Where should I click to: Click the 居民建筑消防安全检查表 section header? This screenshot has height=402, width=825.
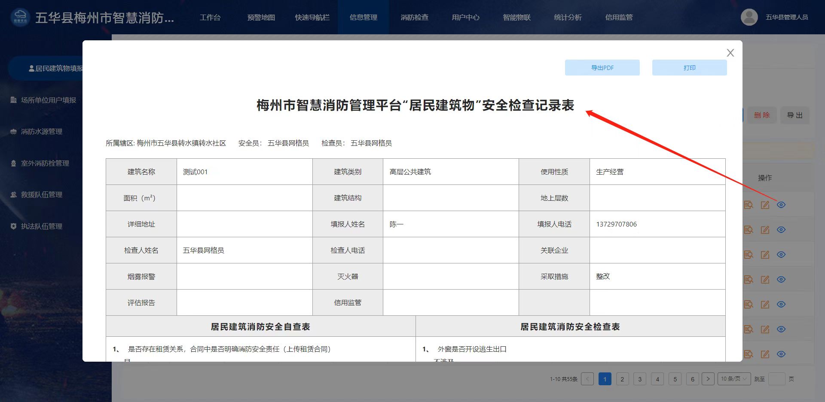coord(570,326)
